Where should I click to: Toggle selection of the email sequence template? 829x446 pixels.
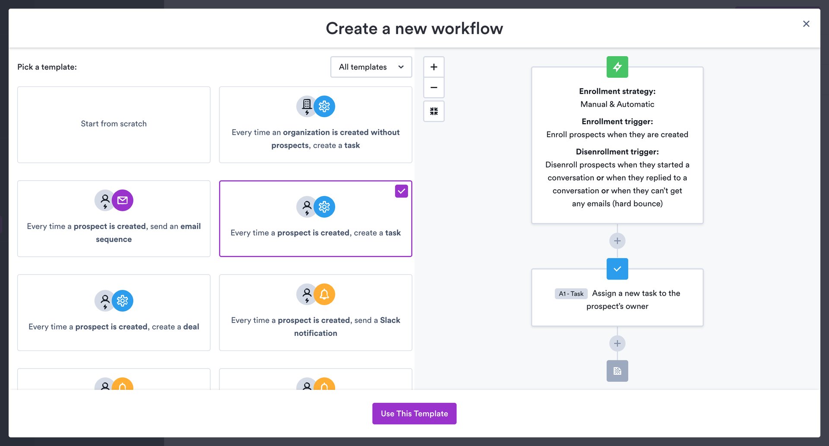114,219
